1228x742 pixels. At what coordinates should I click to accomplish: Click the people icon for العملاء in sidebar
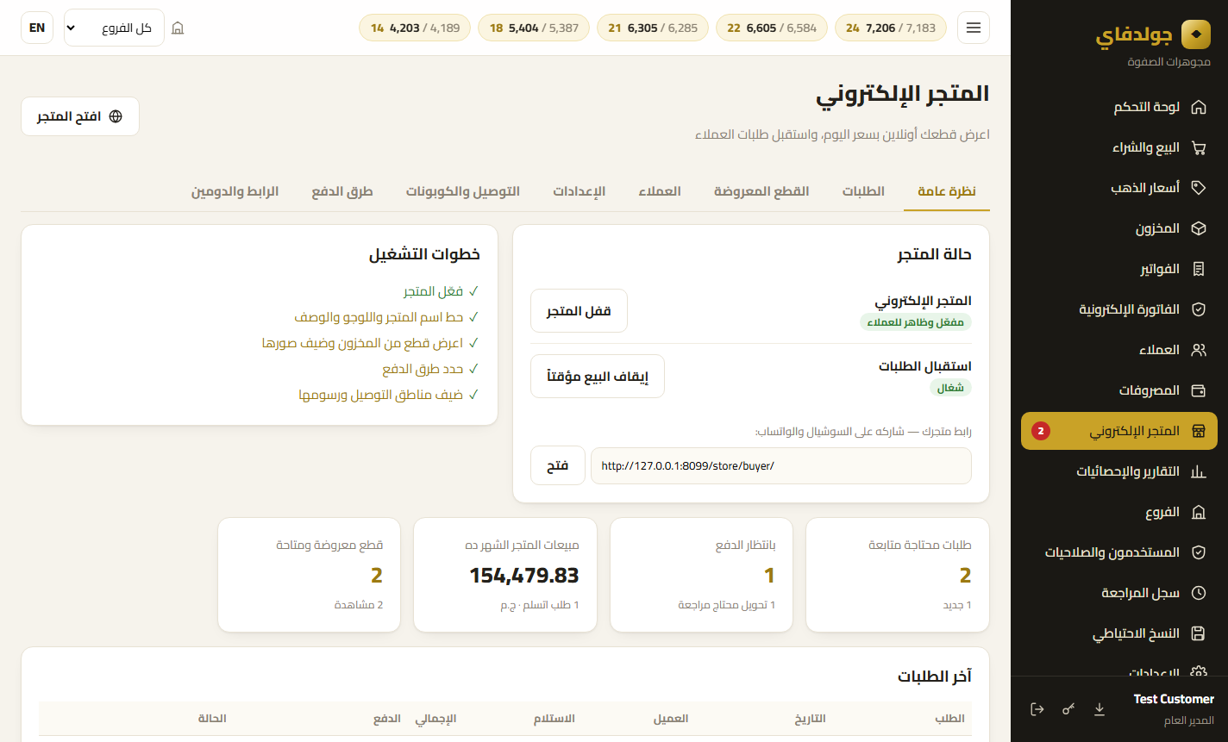point(1198,350)
